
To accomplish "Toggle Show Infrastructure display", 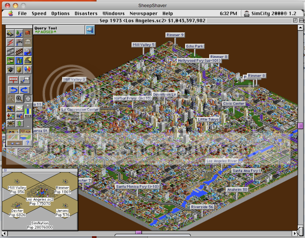I will point(13,138).
